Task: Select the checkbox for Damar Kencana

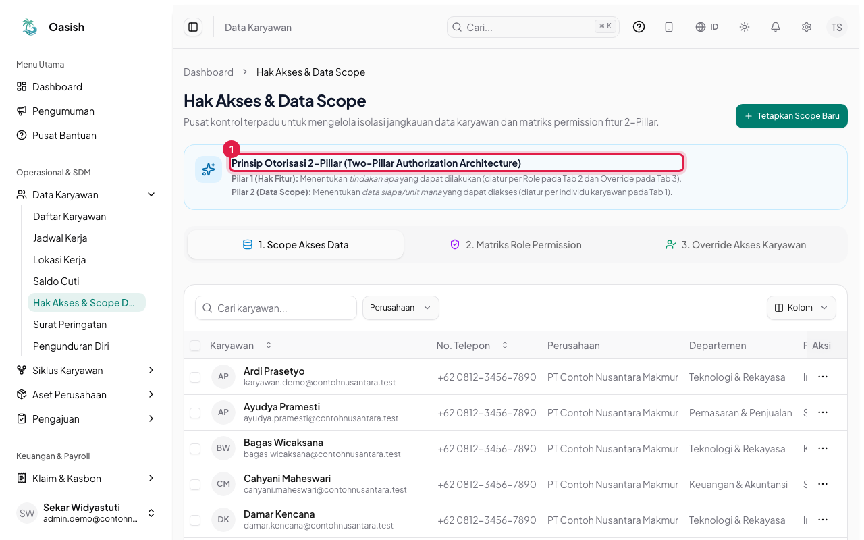Action: pos(195,520)
